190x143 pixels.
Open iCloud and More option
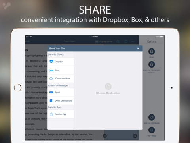click(61, 79)
